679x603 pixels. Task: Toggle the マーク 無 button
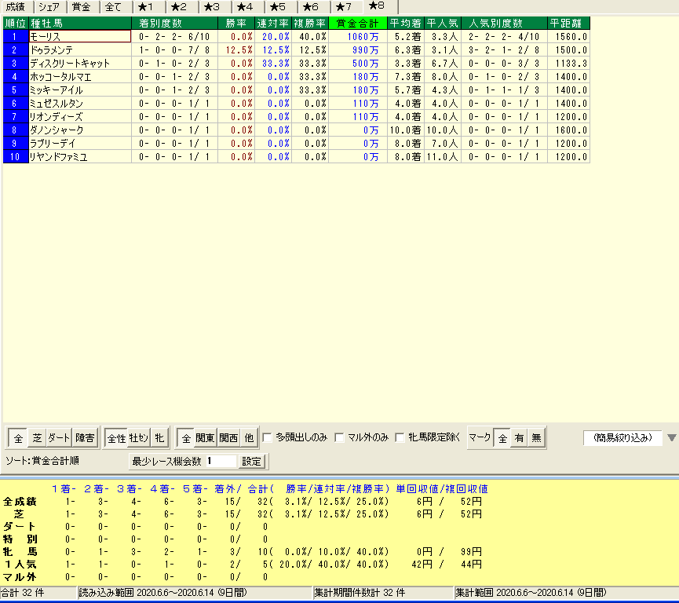(x=537, y=438)
